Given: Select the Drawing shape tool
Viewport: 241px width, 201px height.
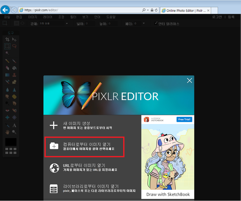Looking at the screenshot, I should pos(14,82).
